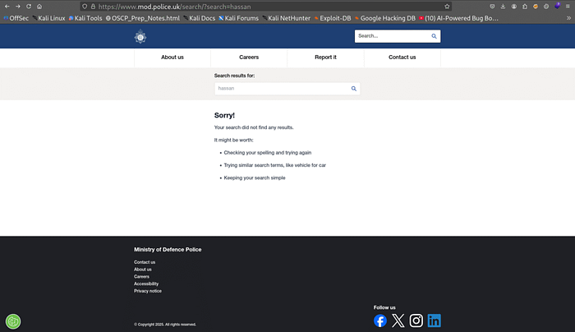The width and height of the screenshot is (575, 332).
Task: Open the Kali Linux bookmark
Action: (x=48, y=18)
